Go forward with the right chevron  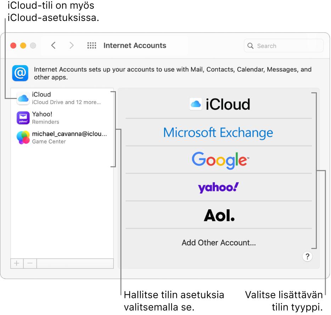pos(72,45)
